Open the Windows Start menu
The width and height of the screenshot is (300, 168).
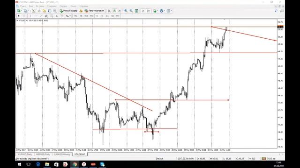coord(19,164)
